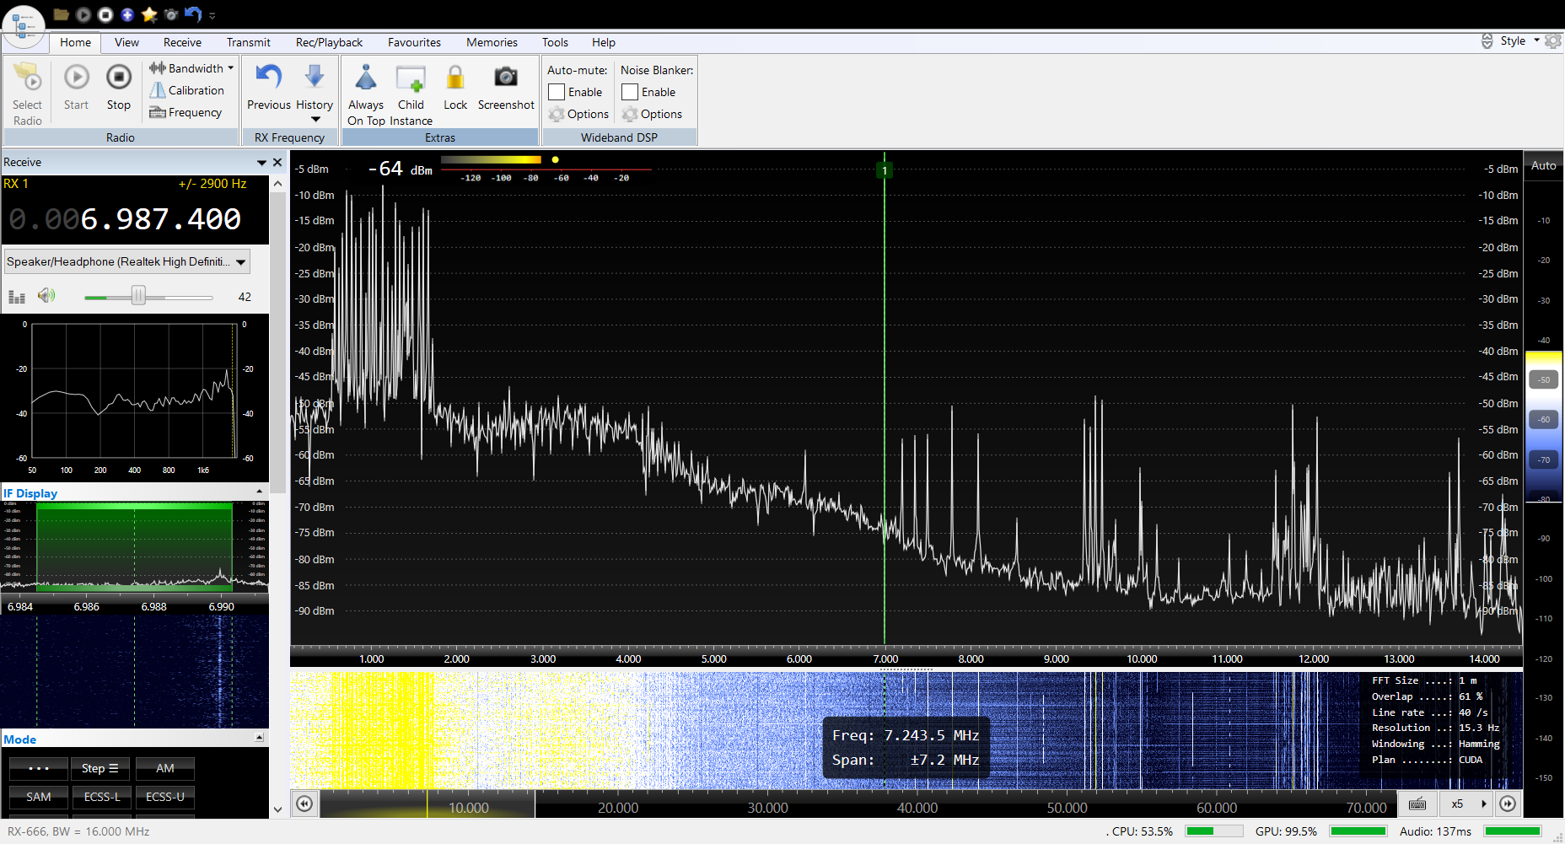Image resolution: width=1565 pixels, height=844 pixels.
Task: Go to the Previous RX frequency
Action: click(268, 78)
